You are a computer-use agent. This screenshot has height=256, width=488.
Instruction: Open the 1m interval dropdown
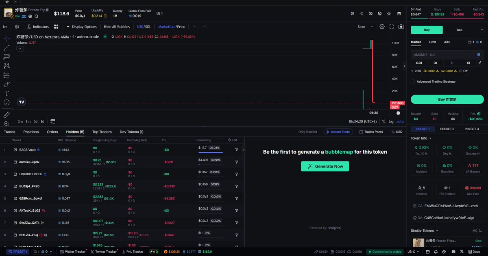pos(5,27)
